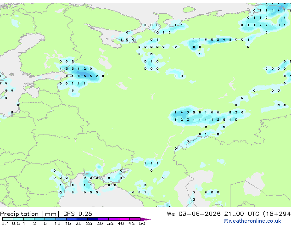The height and width of the screenshot is (225, 291).
Task: Click the legend label '15'
Action: tap(68, 223)
